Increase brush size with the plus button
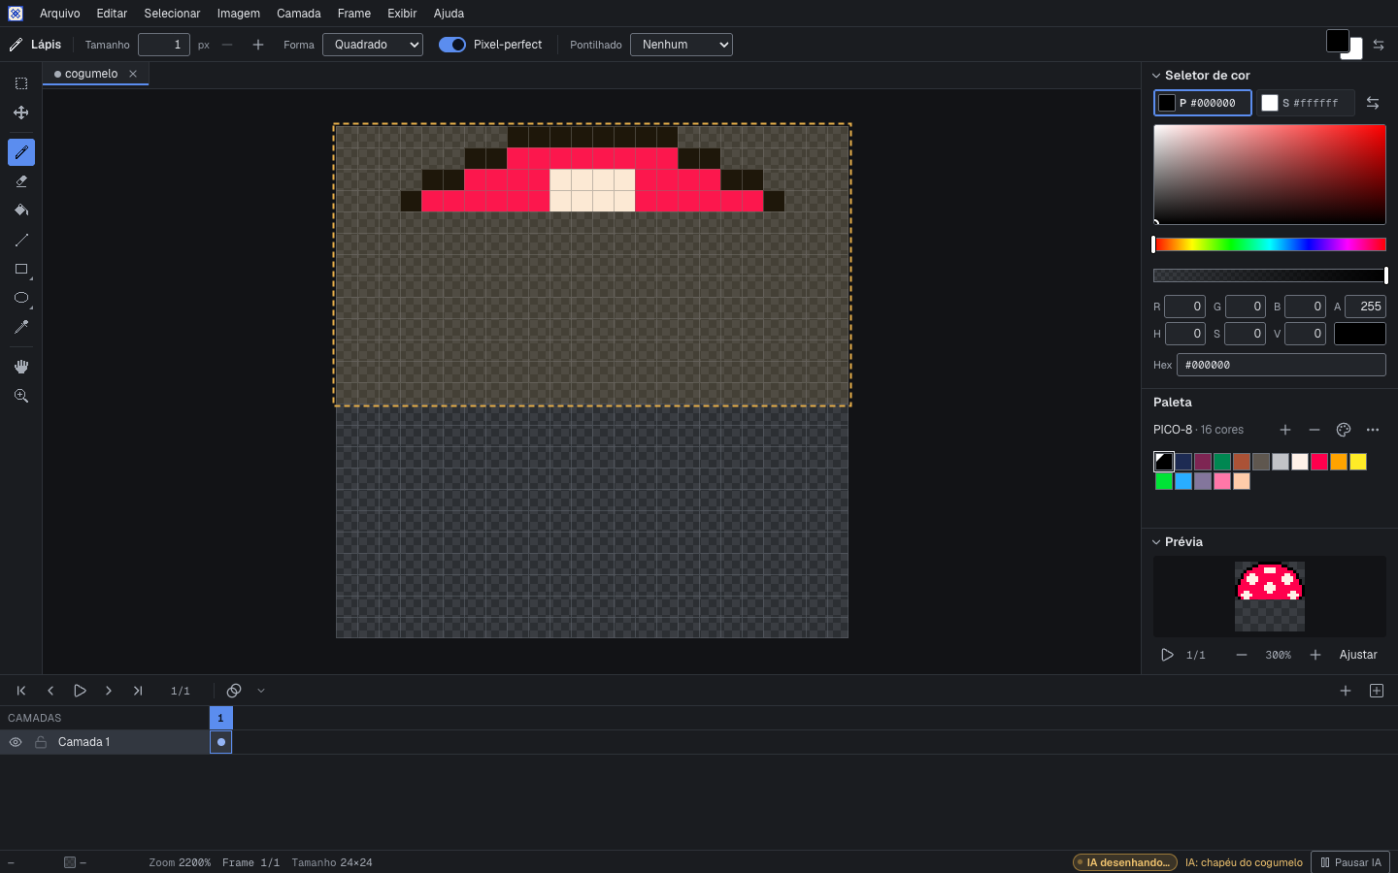Screen dimensions: 1398x873 [x=258, y=45]
